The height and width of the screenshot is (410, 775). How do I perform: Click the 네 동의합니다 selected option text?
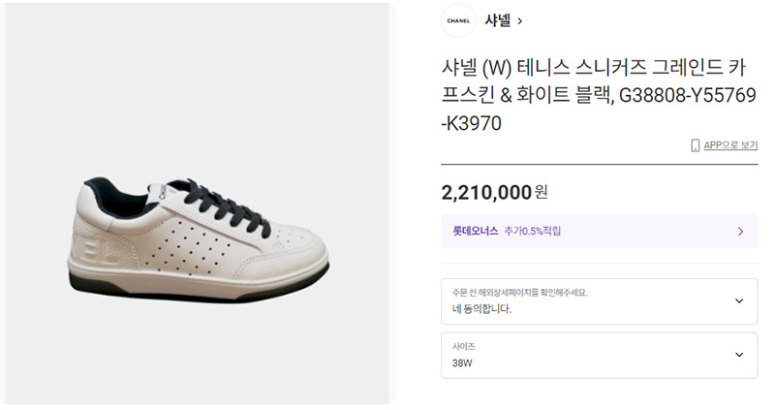481,309
